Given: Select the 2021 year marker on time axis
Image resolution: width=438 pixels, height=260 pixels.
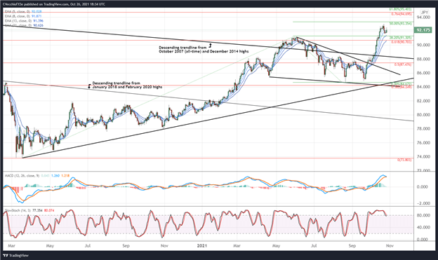Looking at the screenshot, I should click(202, 246).
